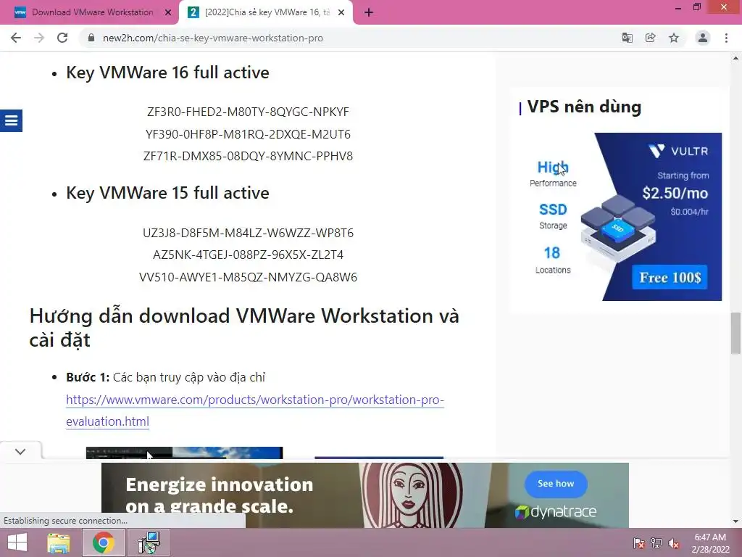Open the VMware installer taskbar icon
The width and height of the screenshot is (742, 557).
click(149, 542)
